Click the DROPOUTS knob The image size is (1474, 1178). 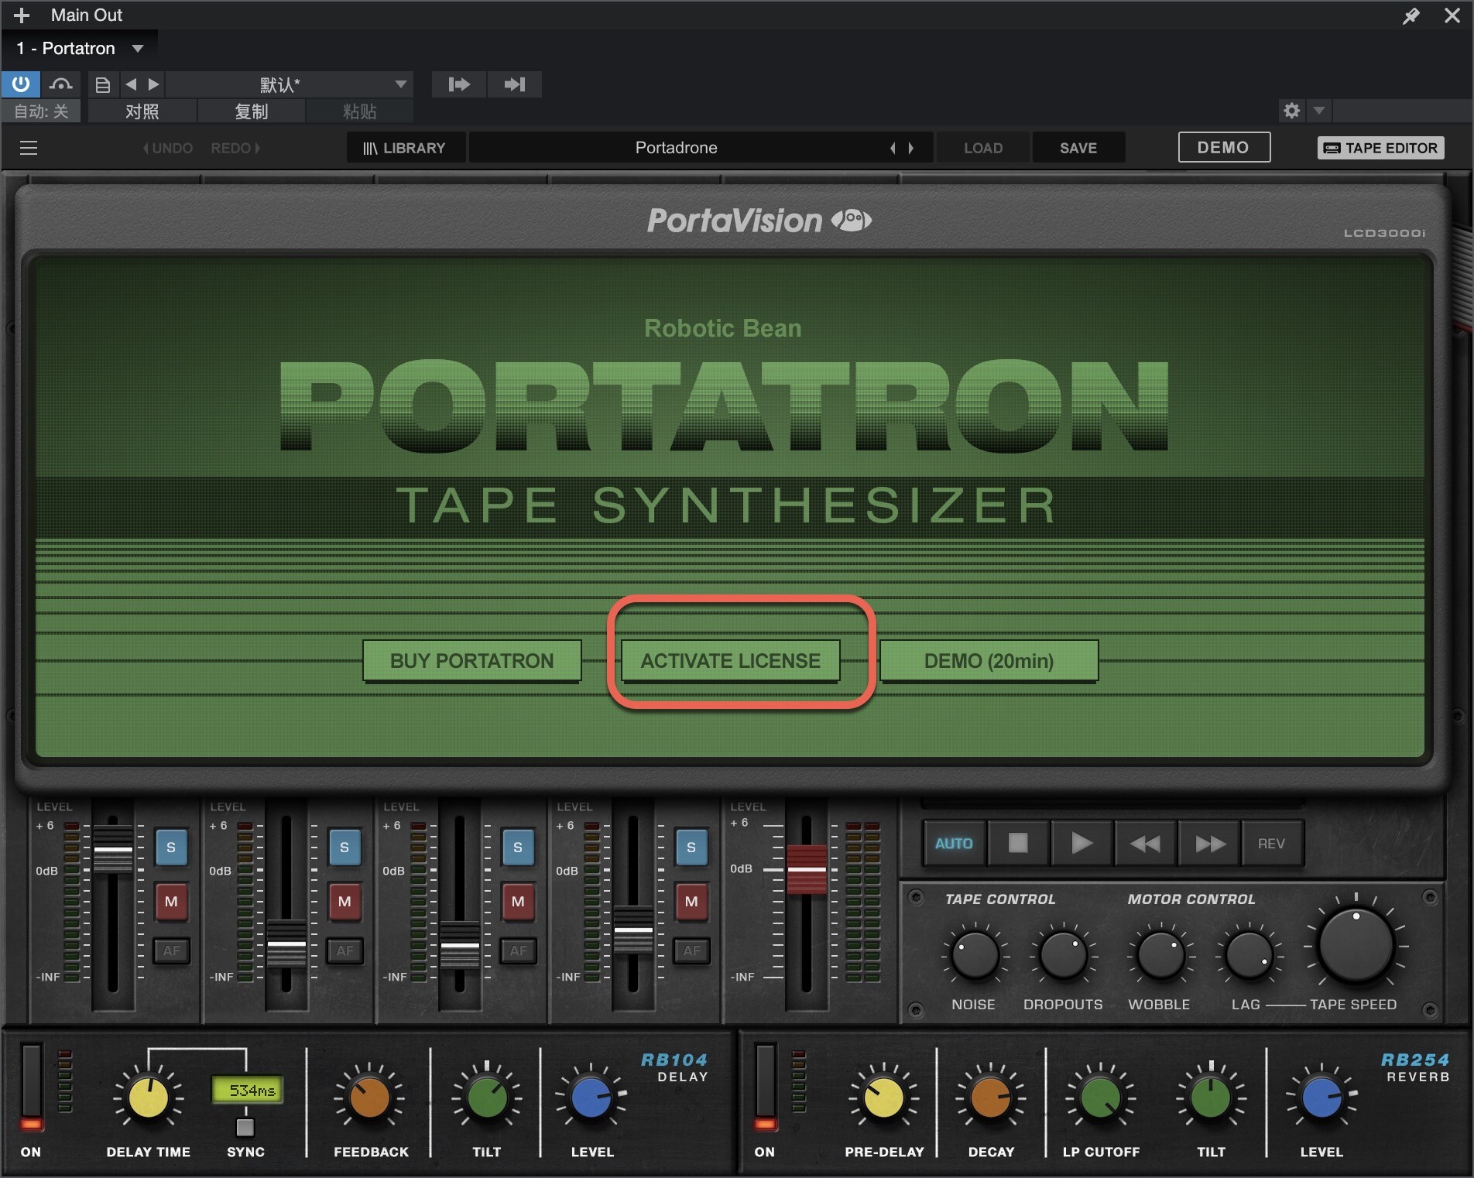(1063, 955)
